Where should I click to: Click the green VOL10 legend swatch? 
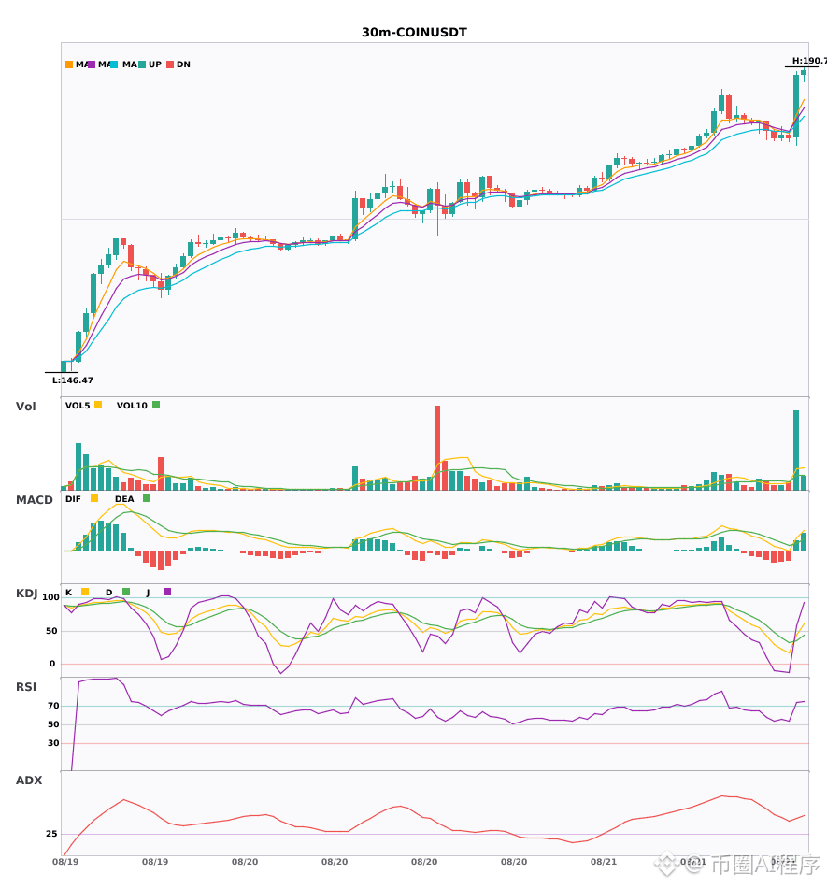pyautogui.click(x=156, y=405)
